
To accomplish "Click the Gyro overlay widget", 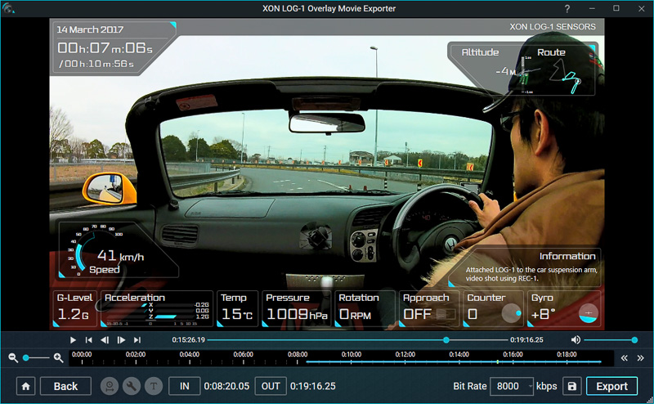I will click(x=564, y=308).
